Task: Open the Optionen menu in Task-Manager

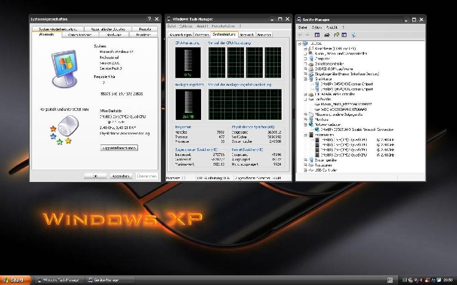Action: pyautogui.click(x=186, y=26)
